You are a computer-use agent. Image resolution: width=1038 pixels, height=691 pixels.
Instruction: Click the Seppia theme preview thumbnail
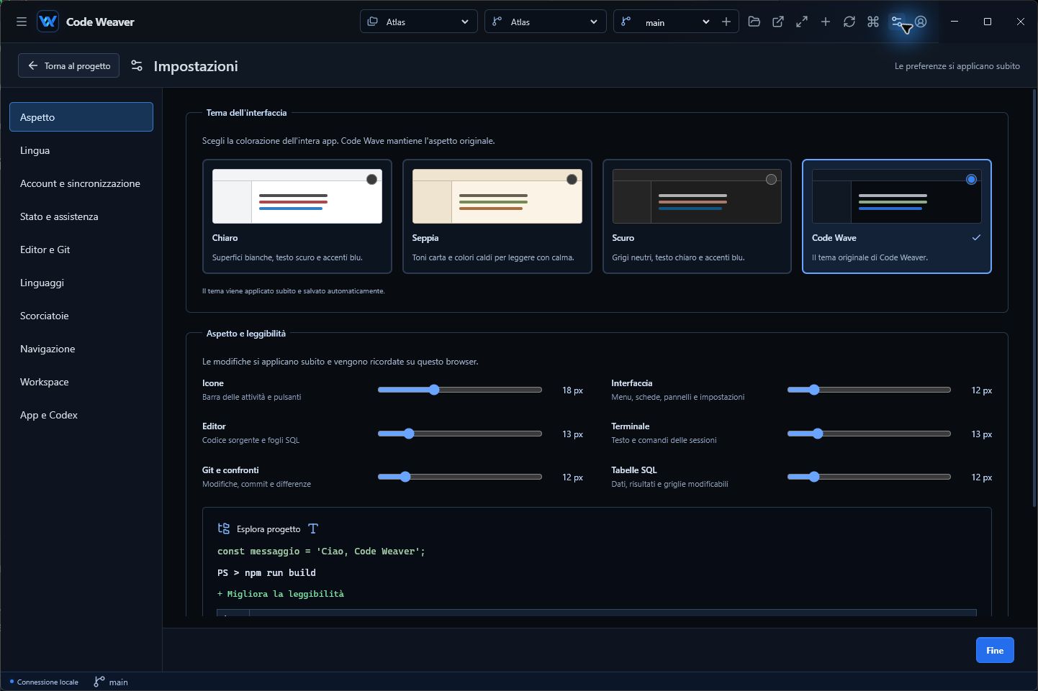coord(497,196)
